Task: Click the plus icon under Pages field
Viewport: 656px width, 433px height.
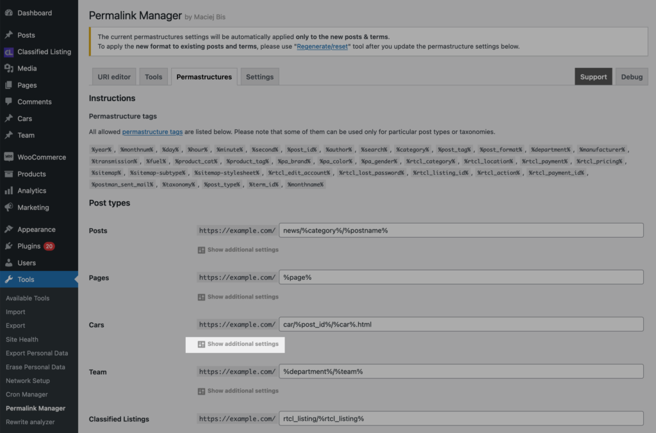Action: tap(201, 297)
